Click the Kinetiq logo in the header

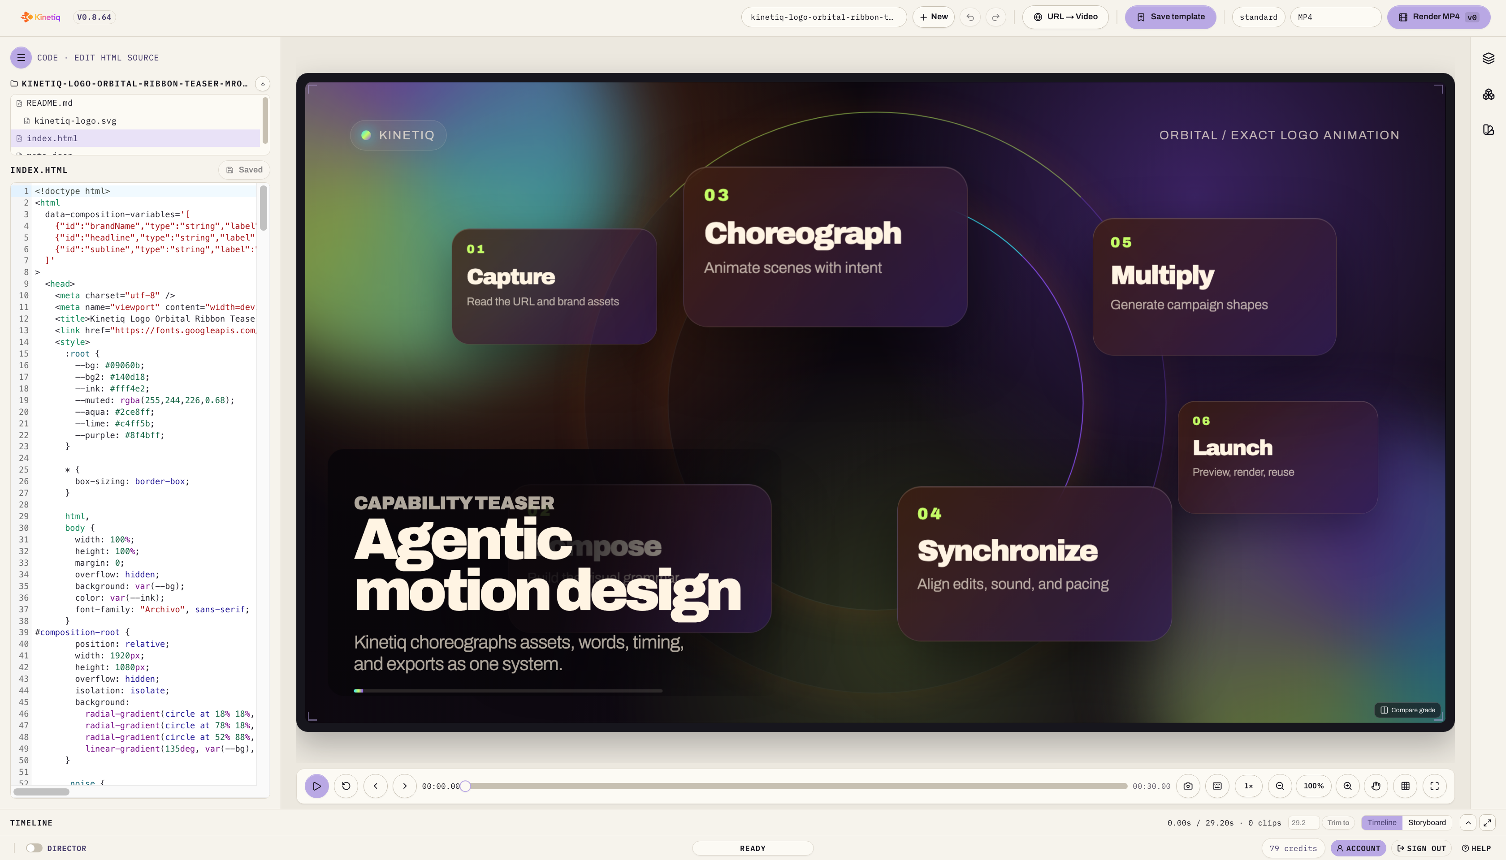click(x=40, y=17)
